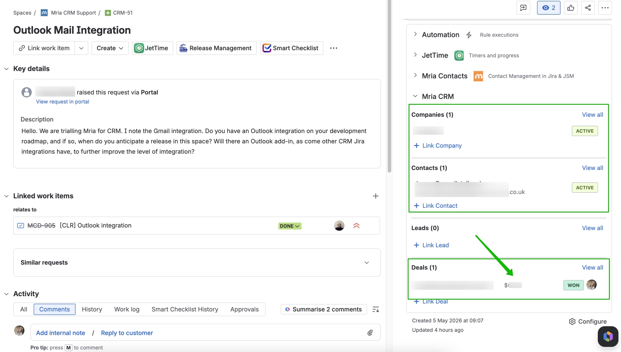Toggle the watch eye button
This screenshot has width=621, height=352.
coord(548,8)
